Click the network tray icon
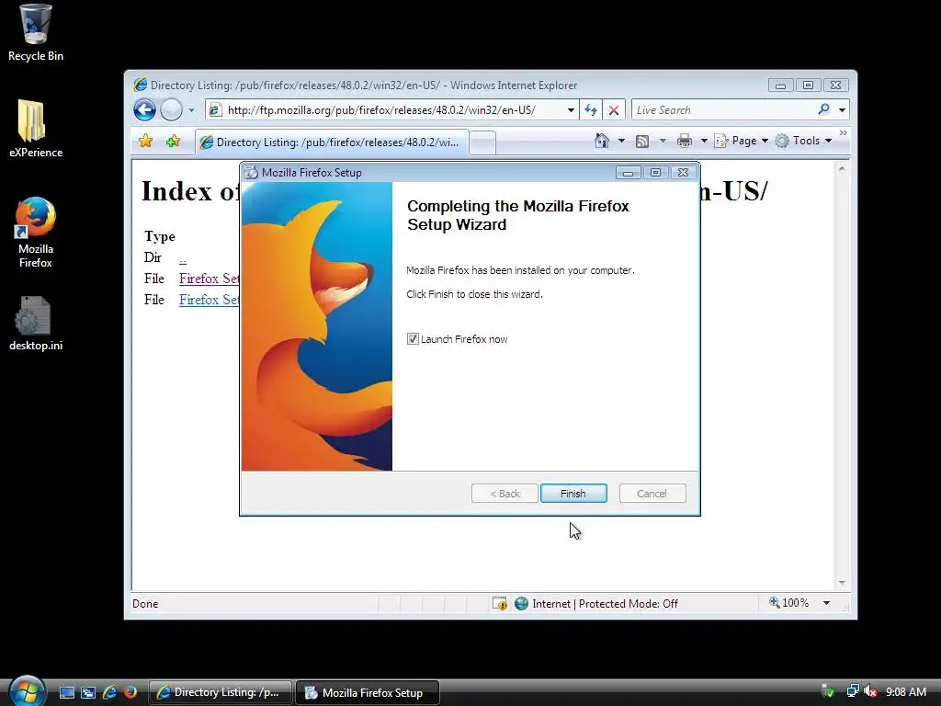The image size is (941, 706). 852,691
